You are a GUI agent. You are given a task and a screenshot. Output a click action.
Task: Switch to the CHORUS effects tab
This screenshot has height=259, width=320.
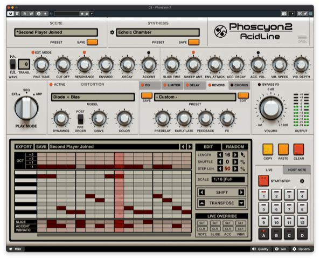point(239,85)
